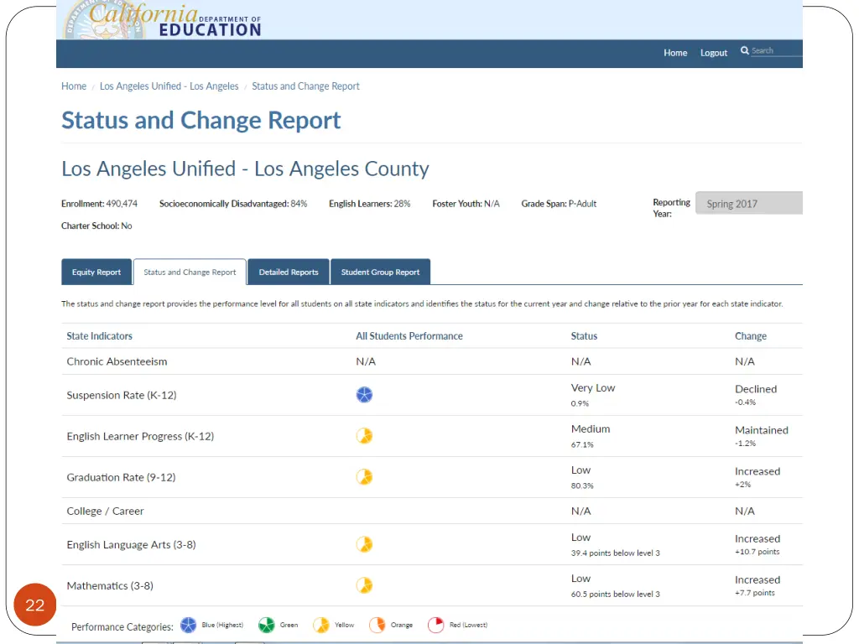
Task: Click the 80.3% graduation rate value
Action: [x=582, y=486]
